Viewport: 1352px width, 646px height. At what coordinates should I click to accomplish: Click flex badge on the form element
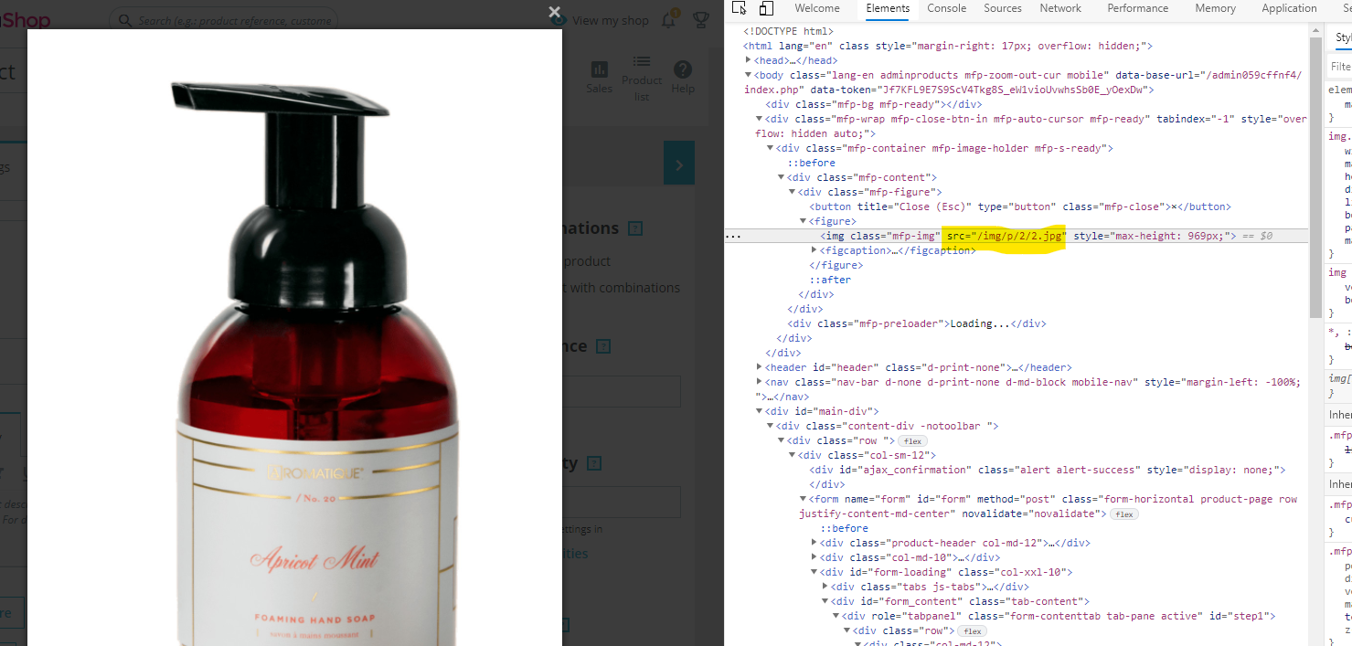click(1123, 514)
